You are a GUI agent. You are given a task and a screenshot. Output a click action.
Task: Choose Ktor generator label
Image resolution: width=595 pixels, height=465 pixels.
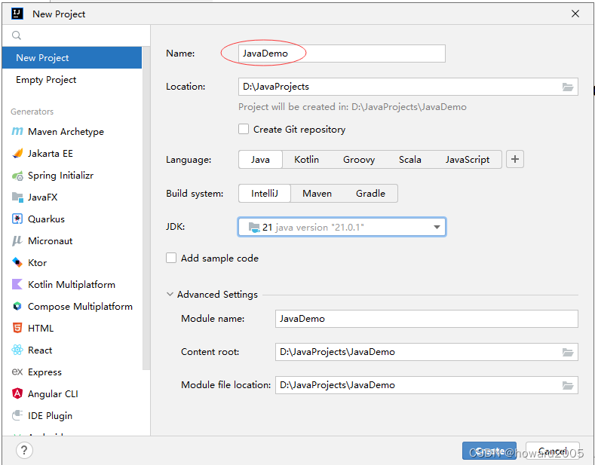point(37,263)
